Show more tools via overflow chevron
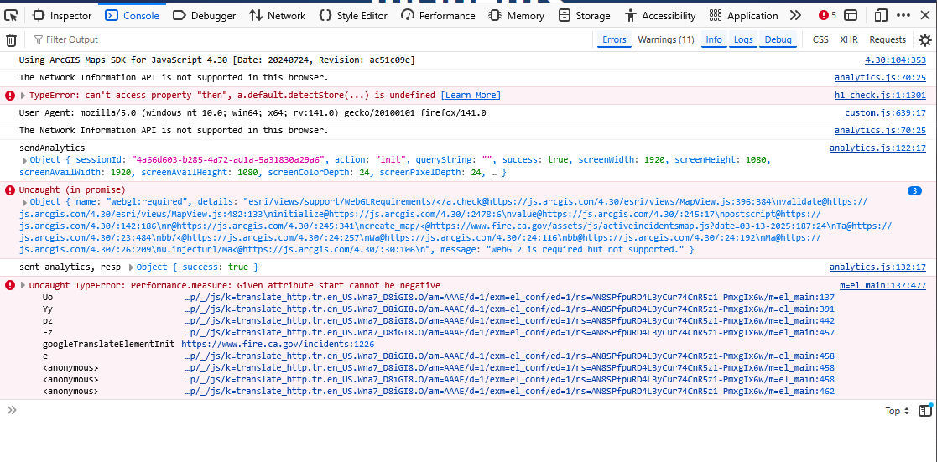 click(x=795, y=15)
